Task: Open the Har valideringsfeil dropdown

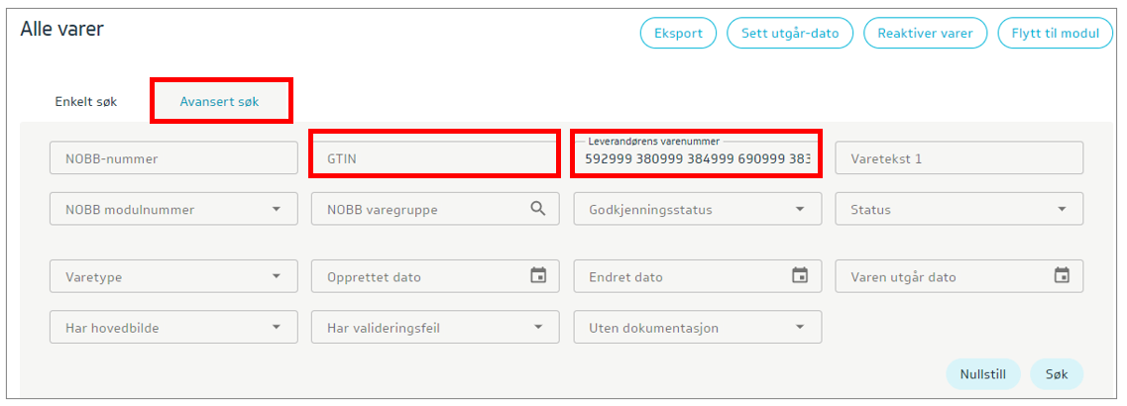Action: (537, 327)
